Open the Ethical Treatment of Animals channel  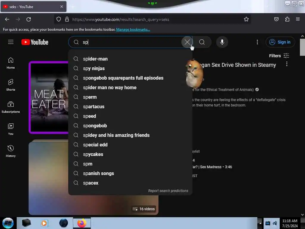223,89
